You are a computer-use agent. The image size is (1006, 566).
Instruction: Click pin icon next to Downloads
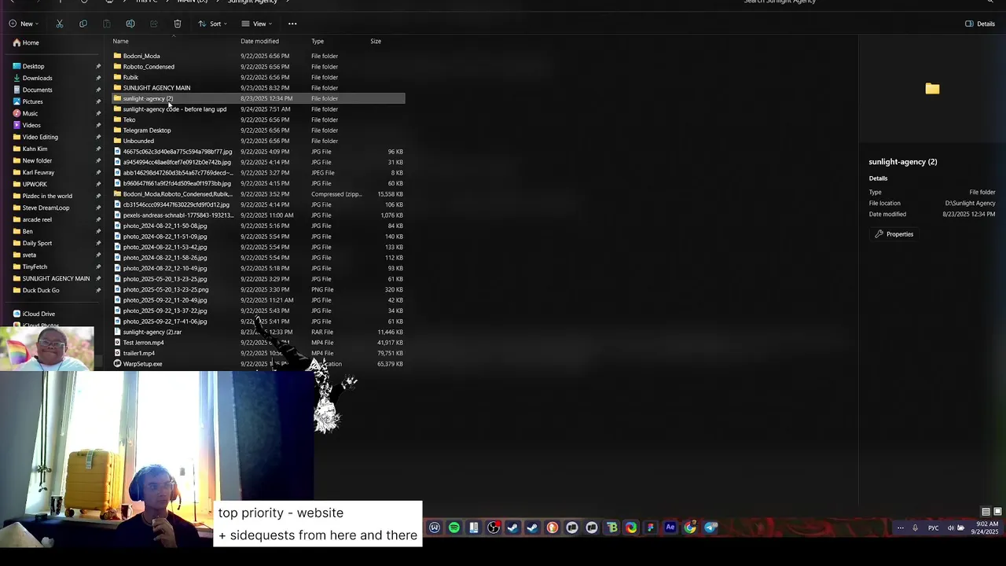coord(98,78)
